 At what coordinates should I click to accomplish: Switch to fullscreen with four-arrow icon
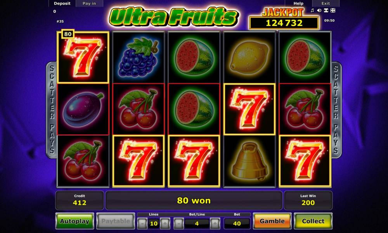(x=333, y=10)
